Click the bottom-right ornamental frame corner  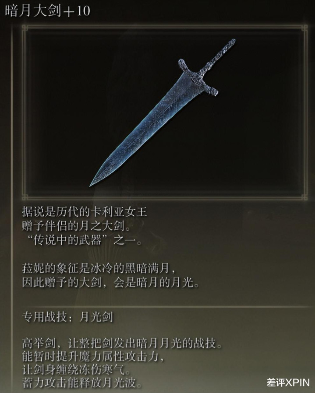coord(304,197)
